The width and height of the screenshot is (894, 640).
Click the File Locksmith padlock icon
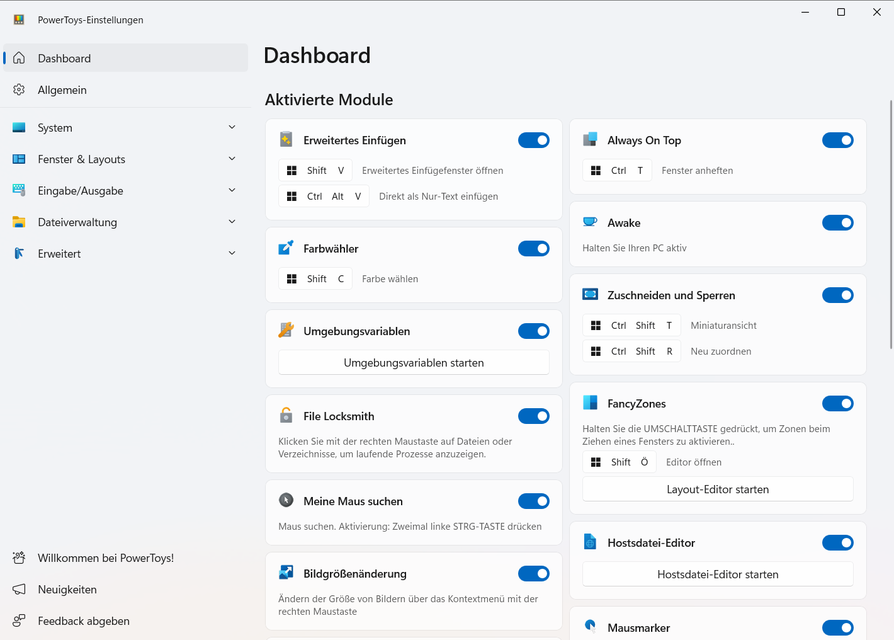coord(286,416)
